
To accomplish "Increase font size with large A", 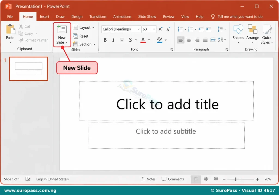I will click(160, 29).
